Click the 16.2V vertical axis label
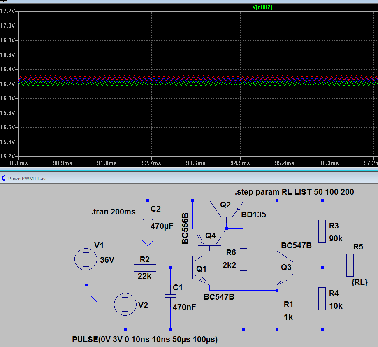378x347 pixels. (x=7, y=84)
